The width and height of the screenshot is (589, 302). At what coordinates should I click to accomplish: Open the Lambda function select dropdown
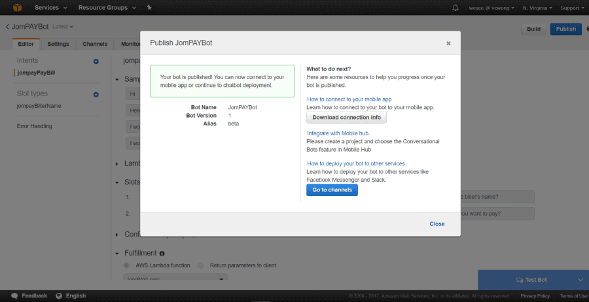175,278
